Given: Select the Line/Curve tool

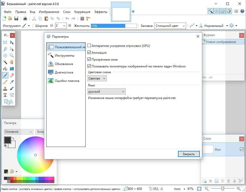Looking at the screenshot, I should pos(12,95).
